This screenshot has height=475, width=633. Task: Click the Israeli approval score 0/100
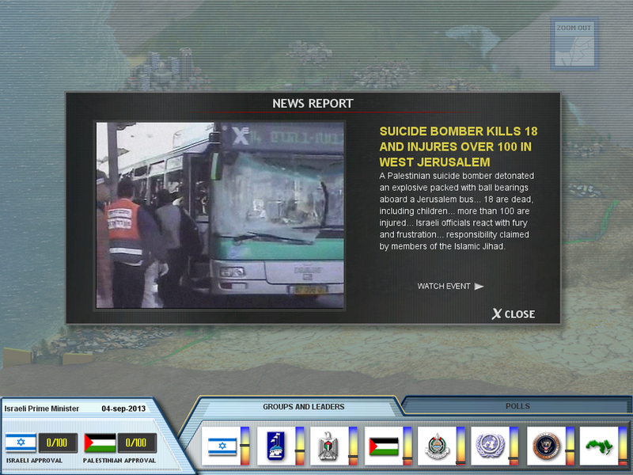[x=56, y=443]
